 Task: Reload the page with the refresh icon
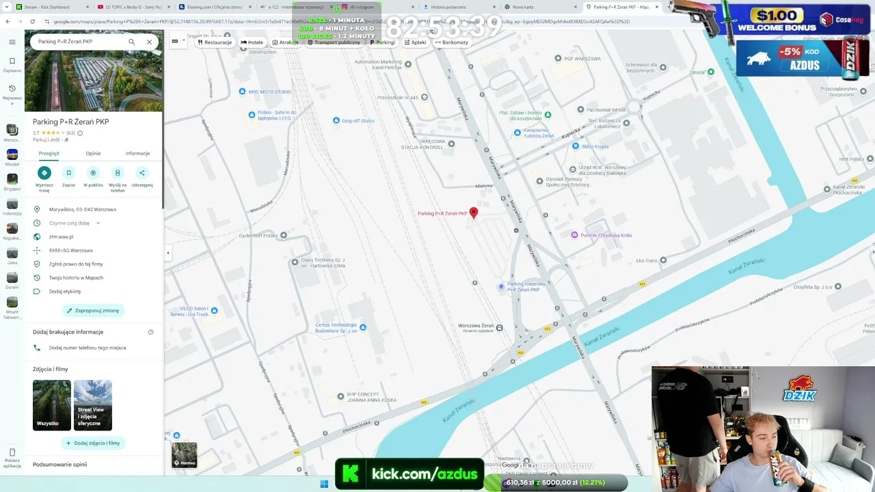coord(32,21)
